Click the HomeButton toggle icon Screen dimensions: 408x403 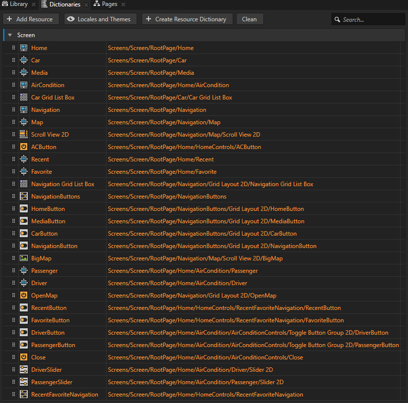tap(24, 209)
